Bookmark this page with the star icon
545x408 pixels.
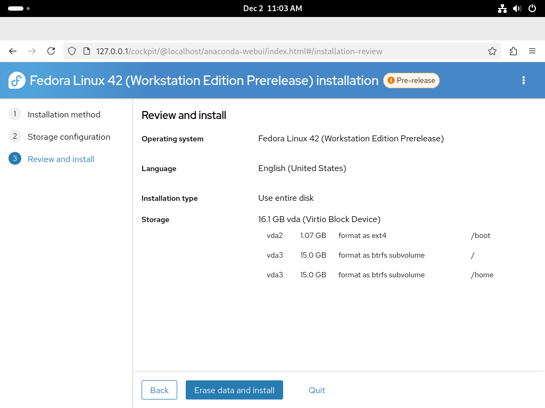point(492,52)
